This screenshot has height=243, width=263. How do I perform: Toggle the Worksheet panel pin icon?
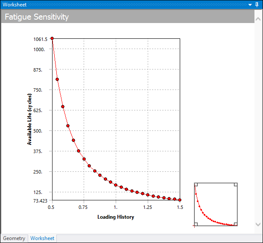257,5
